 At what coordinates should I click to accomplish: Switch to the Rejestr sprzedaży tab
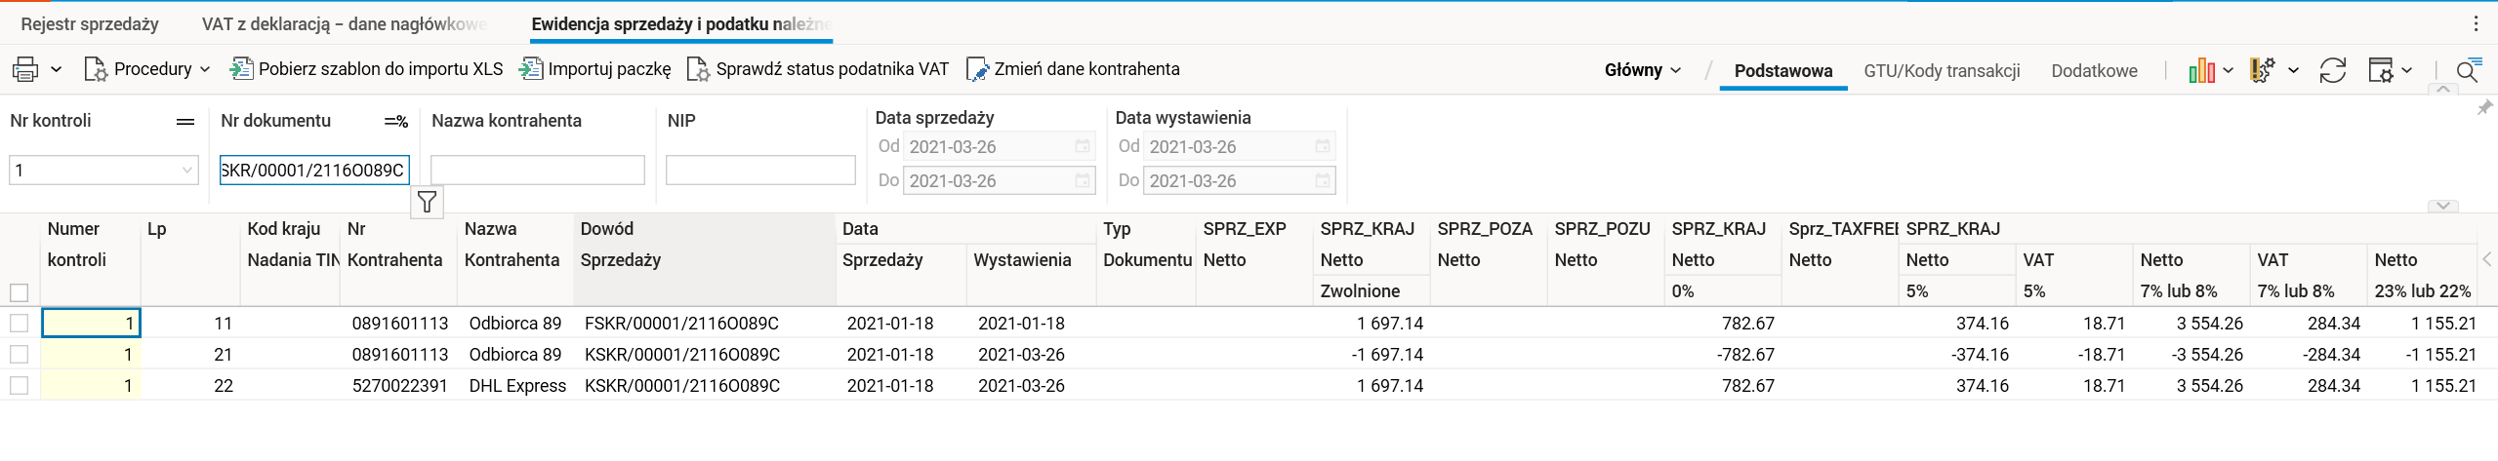90,24
